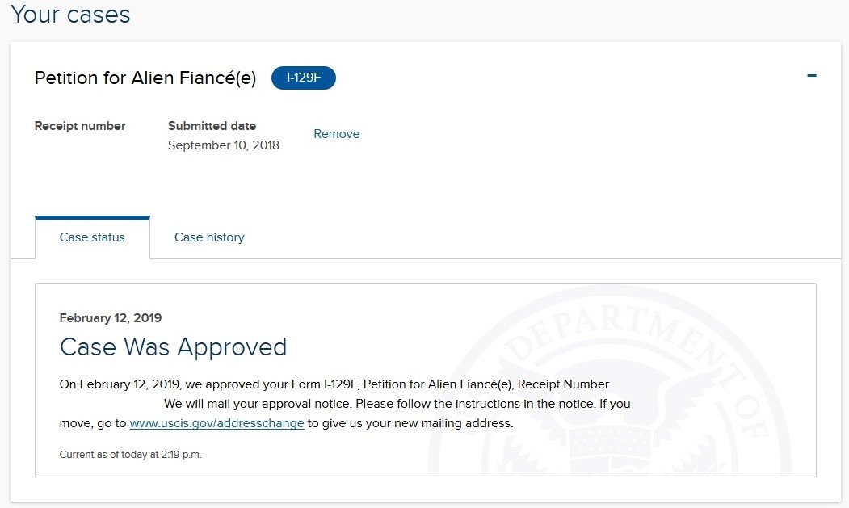Click the 'to give us your new mailing address' text
The width and height of the screenshot is (849, 508).
[410, 423]
